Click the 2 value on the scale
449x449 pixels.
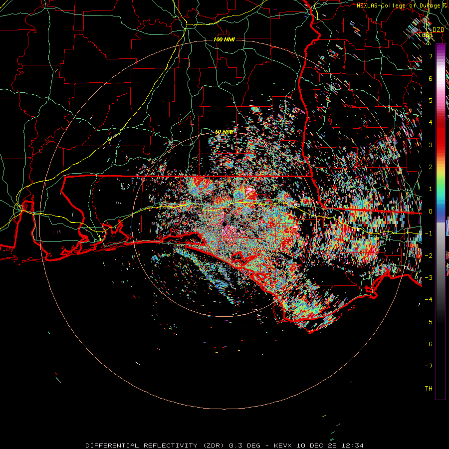click(x=431, y=167)
